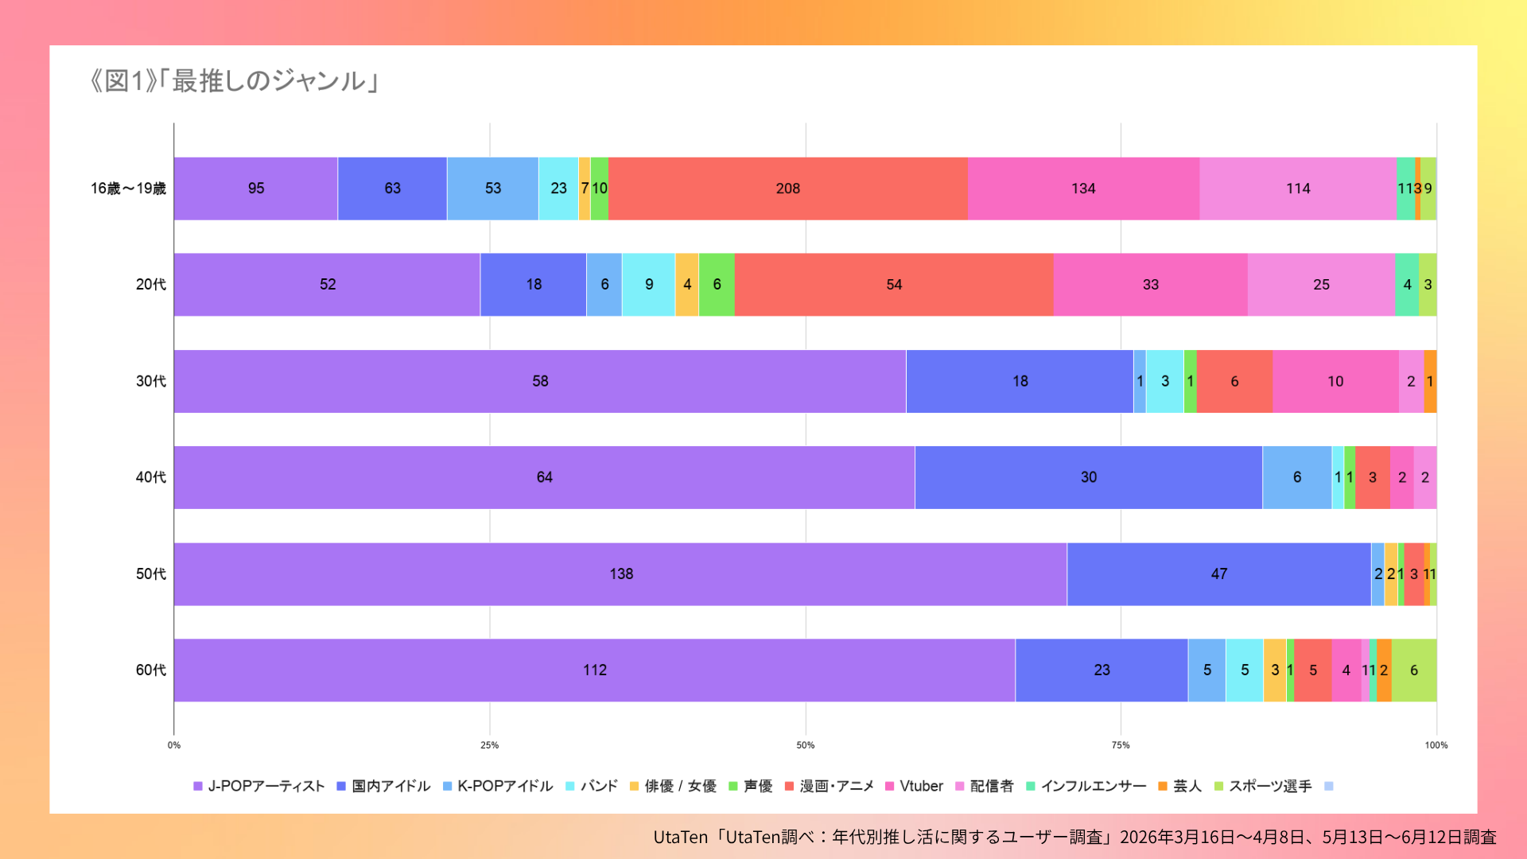Viewport: 1527px width, 859px height.
Task: Click the 20代 axis label
Action: click(151, 285)
